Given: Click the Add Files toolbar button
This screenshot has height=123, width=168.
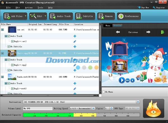Looking at the screenshot, I should click(14, 16).
